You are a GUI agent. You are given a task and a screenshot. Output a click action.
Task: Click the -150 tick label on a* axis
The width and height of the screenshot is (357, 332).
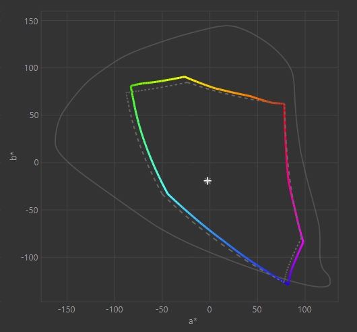click(x=67, y=310)
